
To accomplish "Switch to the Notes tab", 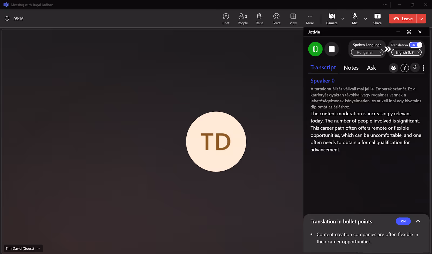I will [351, 68].
